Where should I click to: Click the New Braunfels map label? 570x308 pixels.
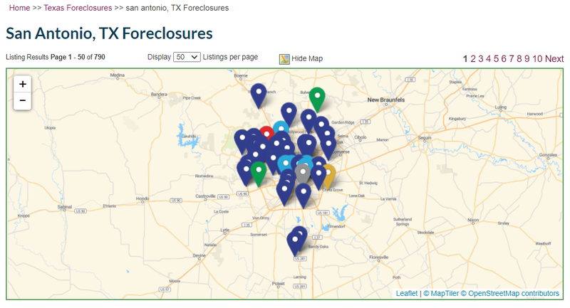[385, 100]
